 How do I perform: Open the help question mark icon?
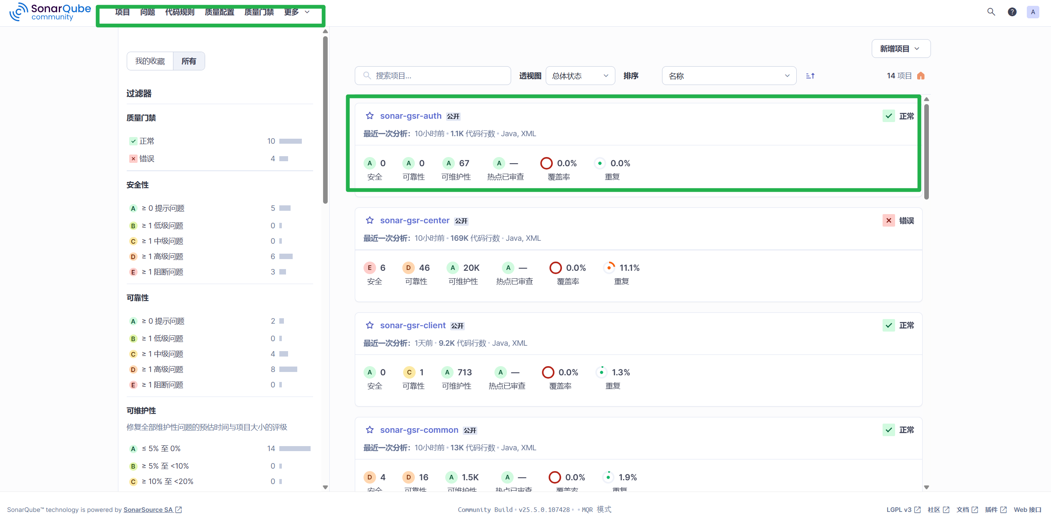click(1012, 12)
